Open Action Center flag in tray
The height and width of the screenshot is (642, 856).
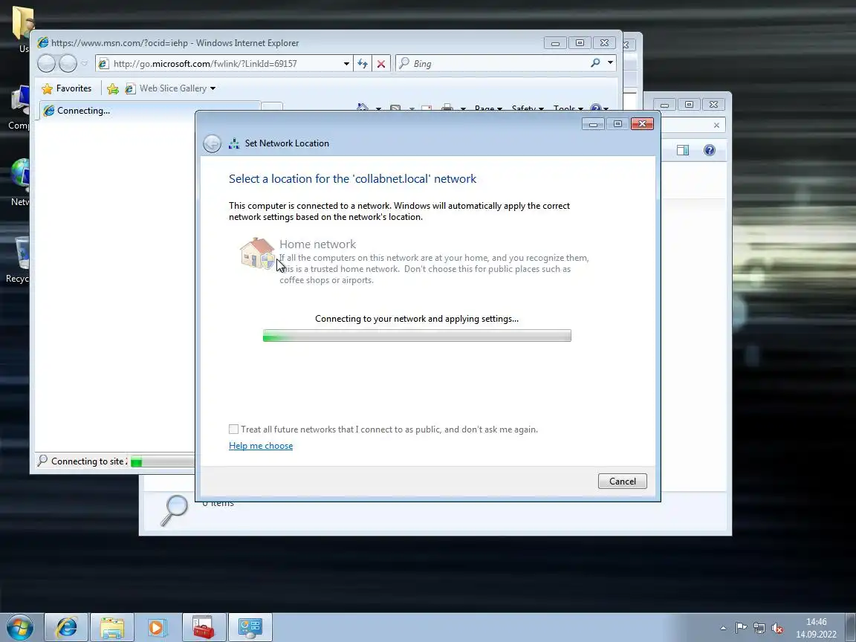(x=741, y=628)
